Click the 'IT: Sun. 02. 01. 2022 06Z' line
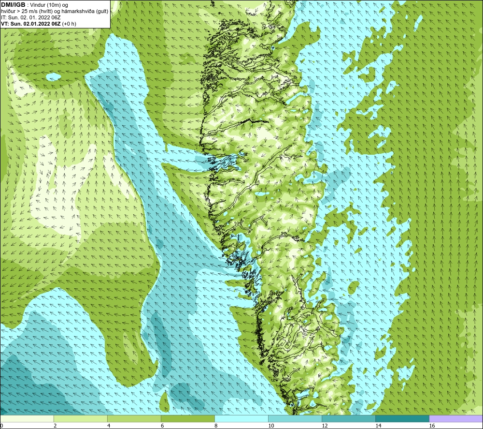Image resolution: width=483 pixels, height=429 pixels. click(x=31, y=17)
